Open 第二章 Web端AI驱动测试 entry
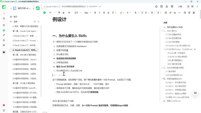Screen dimensions: 201x113 (24, 55)
